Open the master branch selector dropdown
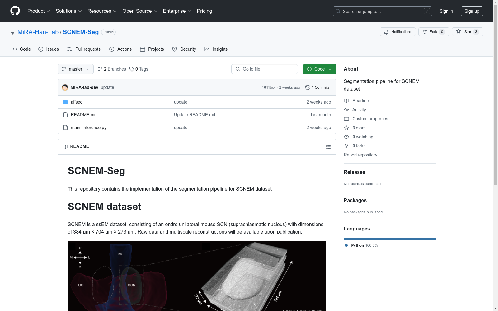The image size is (498, 311). coord(76,69)
